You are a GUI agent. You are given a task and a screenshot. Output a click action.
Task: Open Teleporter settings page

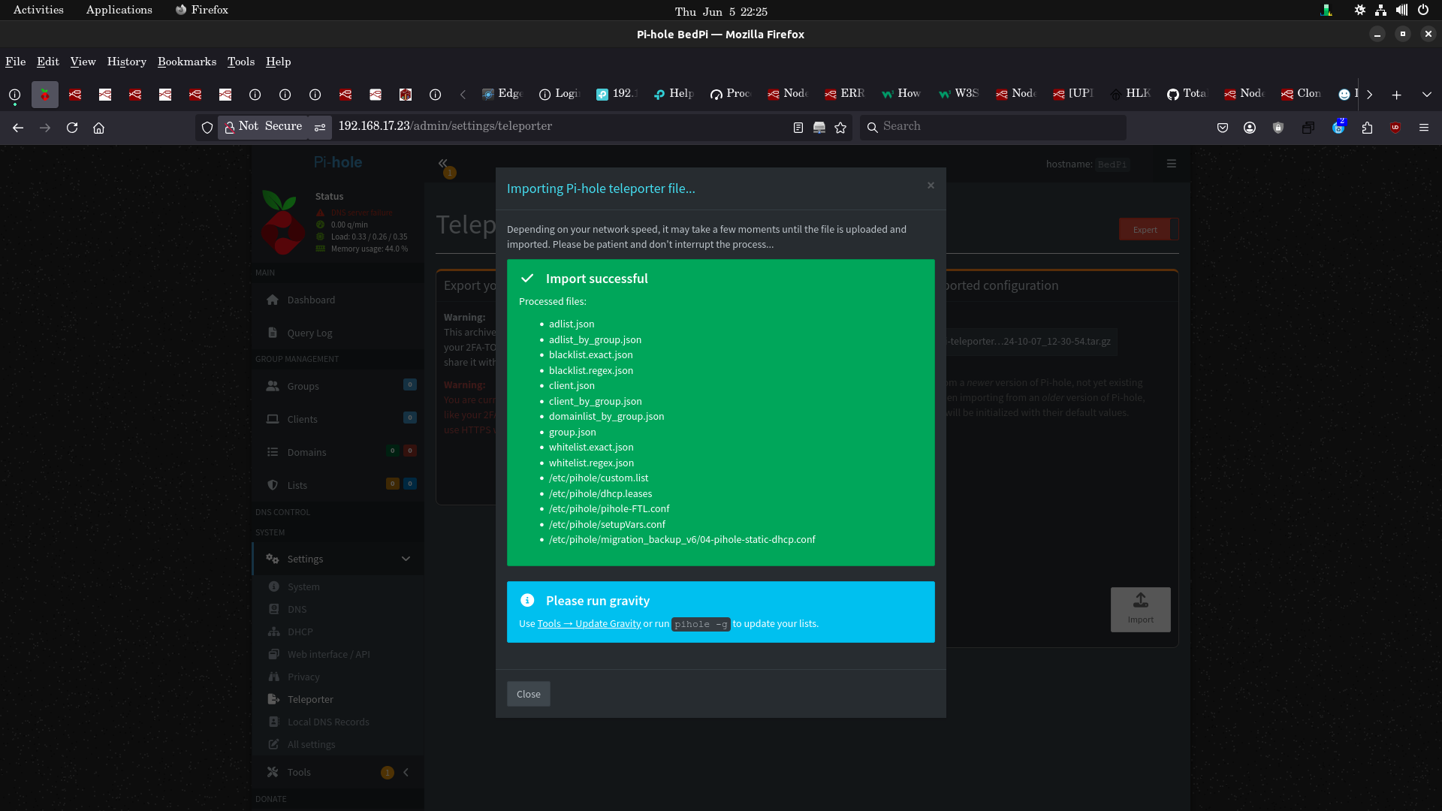[x=338, y=700]
